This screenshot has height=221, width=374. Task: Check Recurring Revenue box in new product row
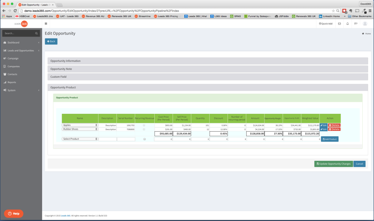click(145, 139)
